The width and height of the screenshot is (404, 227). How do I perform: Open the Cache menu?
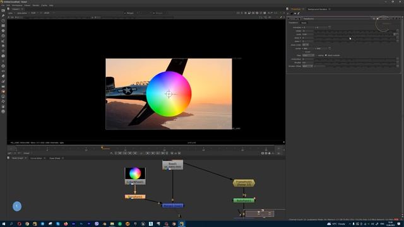44,5
